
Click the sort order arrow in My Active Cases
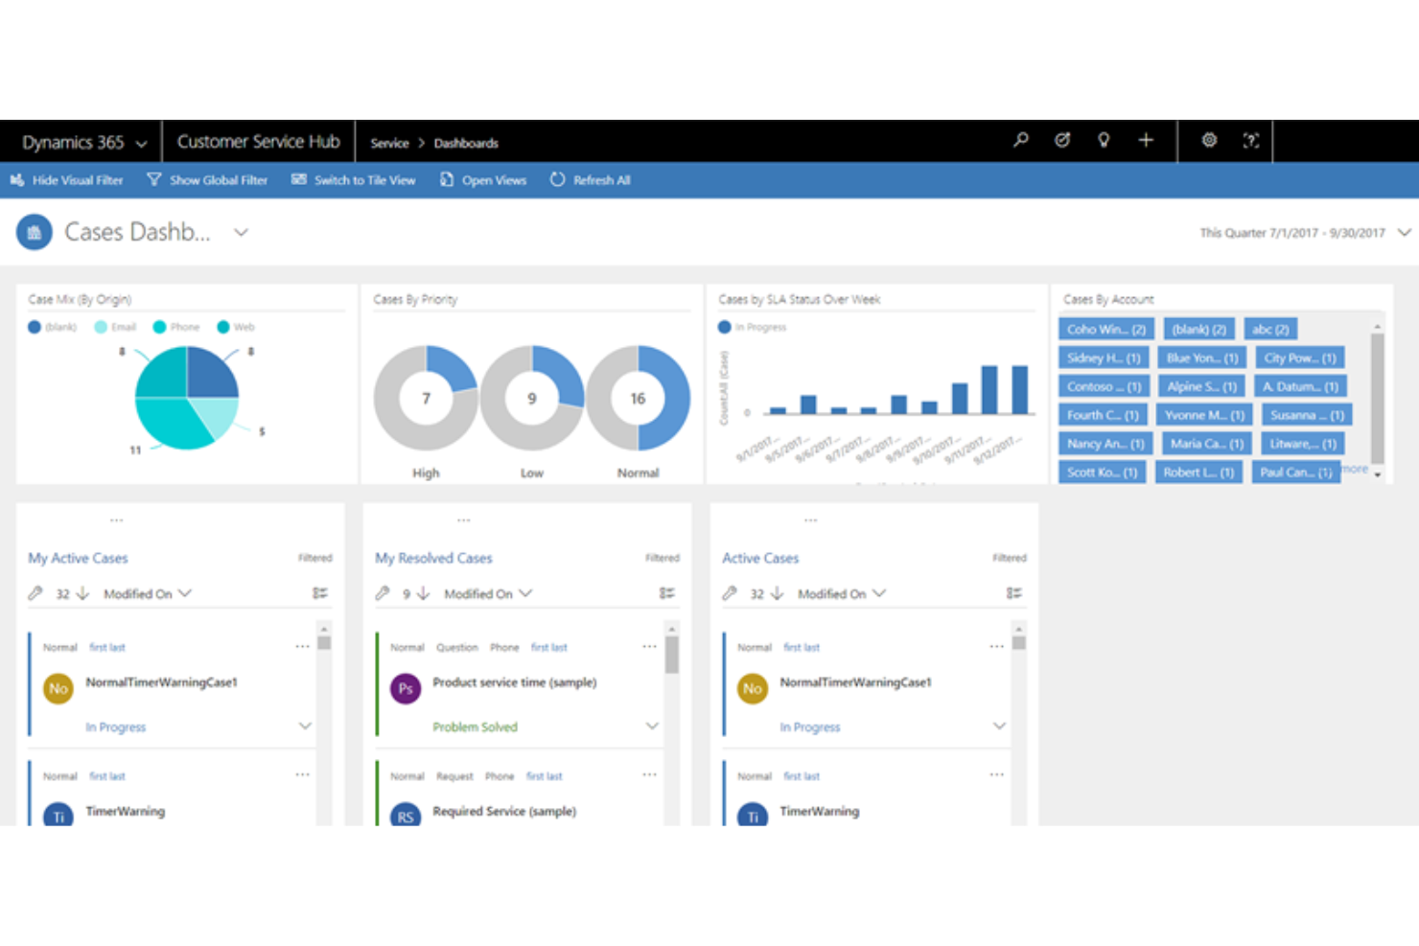tap(84, 593)
